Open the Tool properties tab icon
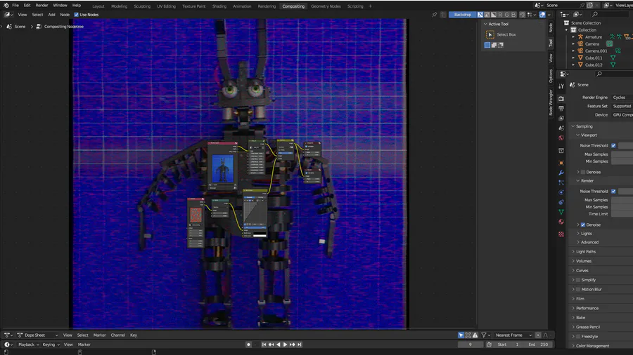The width and height of the screenshot is (633, 355). [x=561, y=86]
